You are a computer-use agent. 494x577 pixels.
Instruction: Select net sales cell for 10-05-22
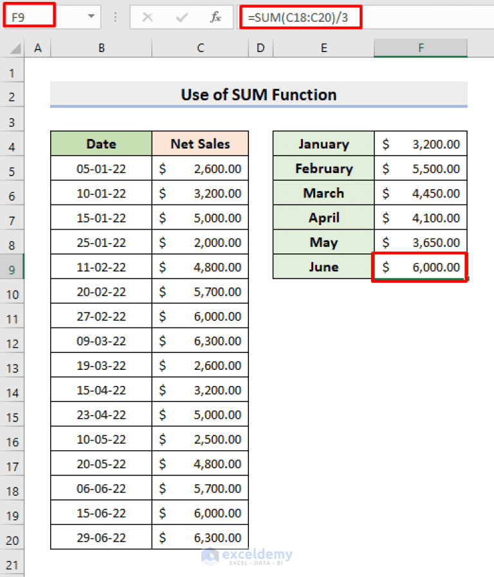[200, 439]
